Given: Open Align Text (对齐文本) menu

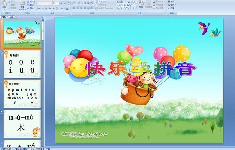Looking at the screenshot, I should coord(102,5).
